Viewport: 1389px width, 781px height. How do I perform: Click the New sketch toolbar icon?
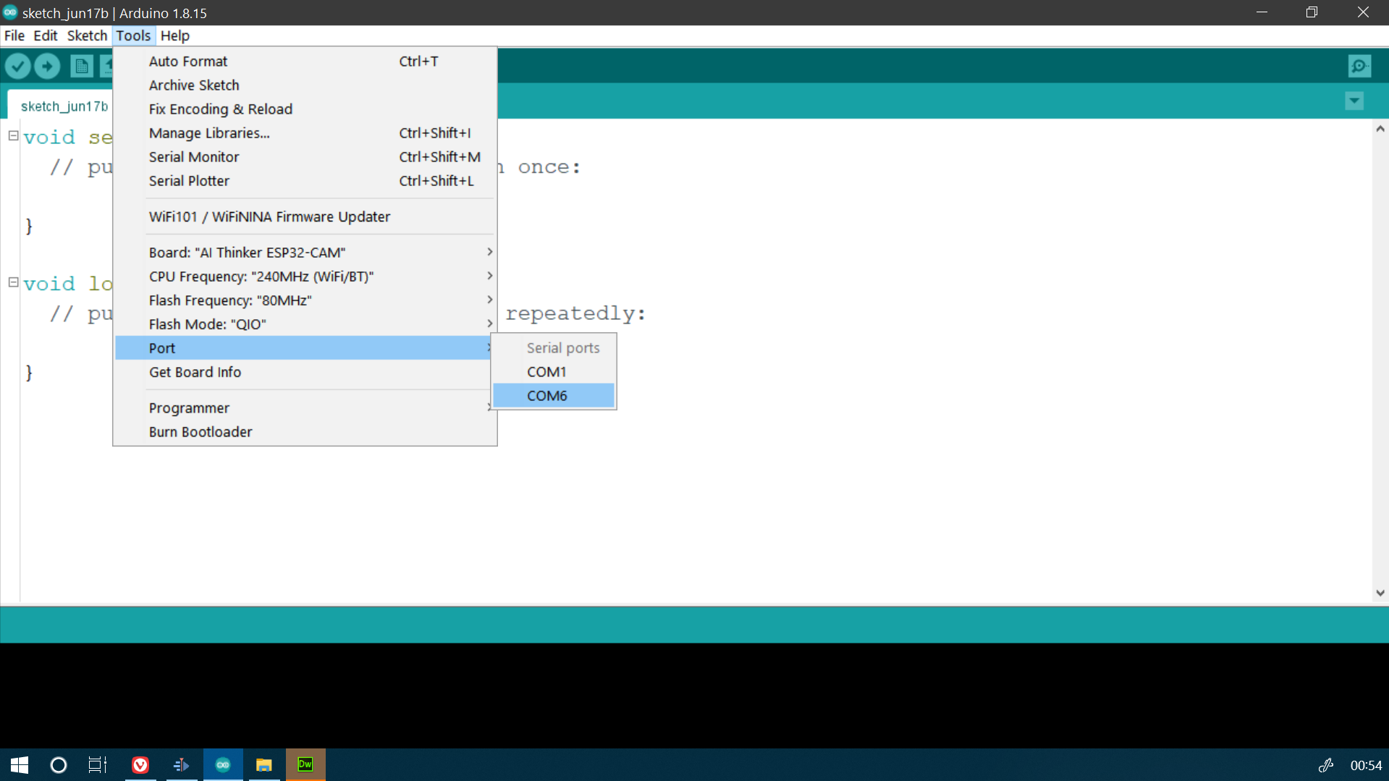click(81, 66)
